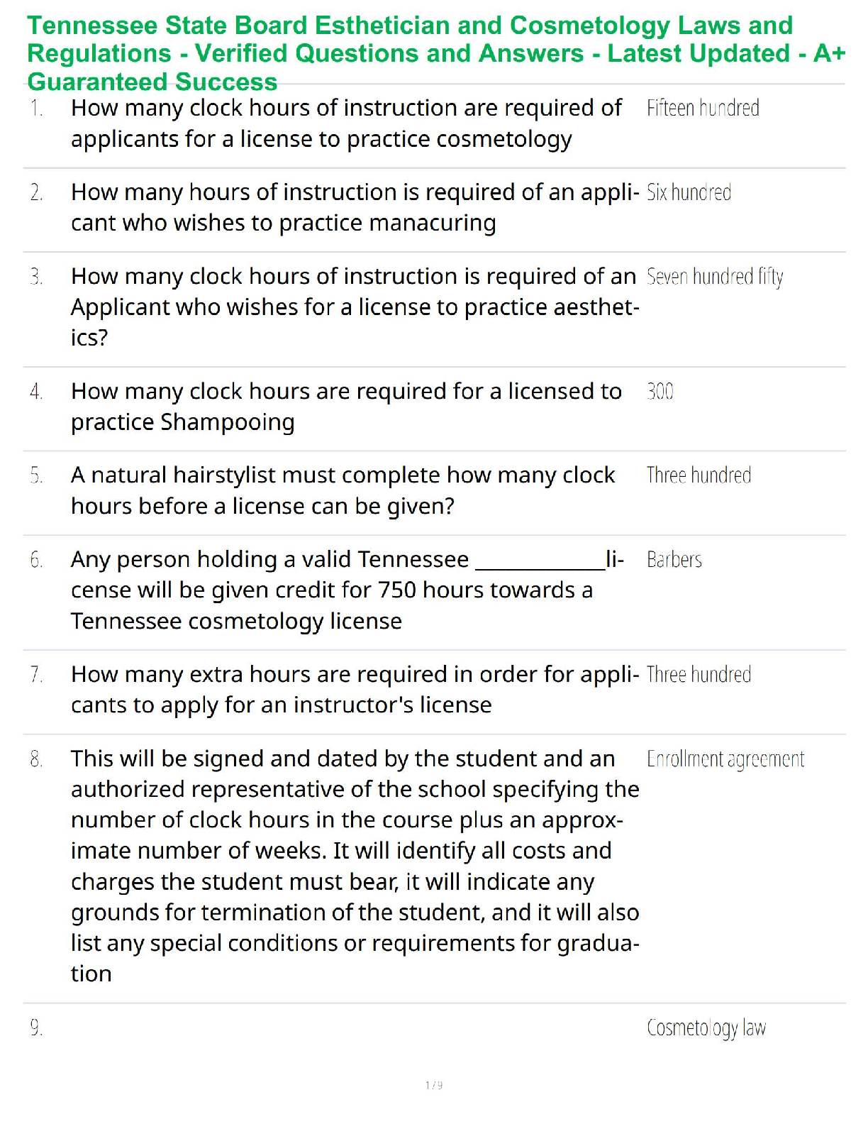Select the answer "Seven hundred fifty"
The width and height of the screenshot is (868, 1124).
715,277
